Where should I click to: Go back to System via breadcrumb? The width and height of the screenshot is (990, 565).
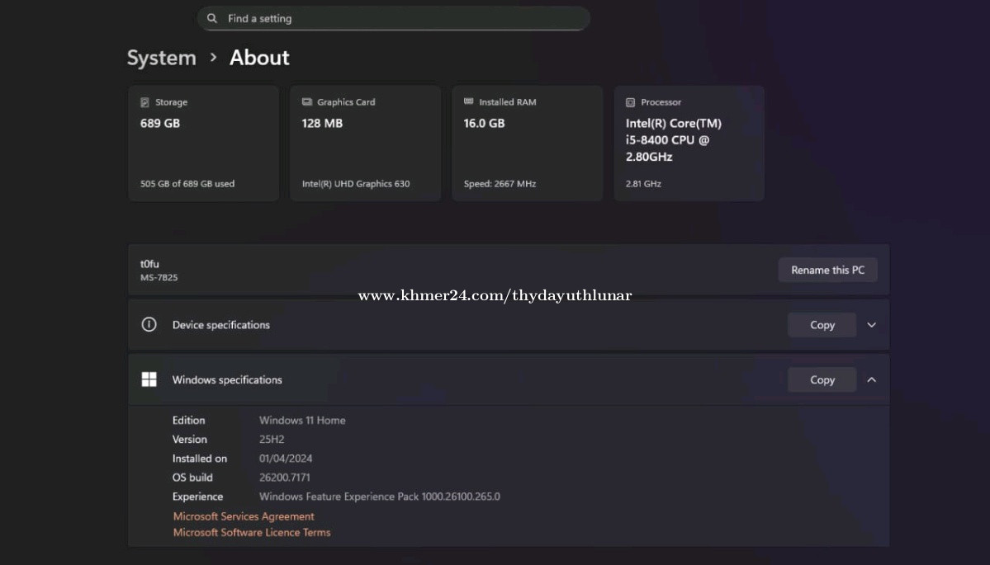pos(162,58)
